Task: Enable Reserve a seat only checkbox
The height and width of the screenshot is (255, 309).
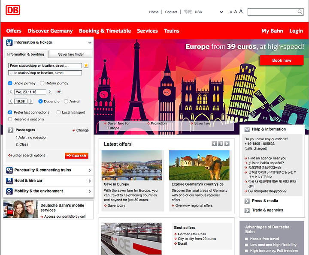Action: point(10,119)
